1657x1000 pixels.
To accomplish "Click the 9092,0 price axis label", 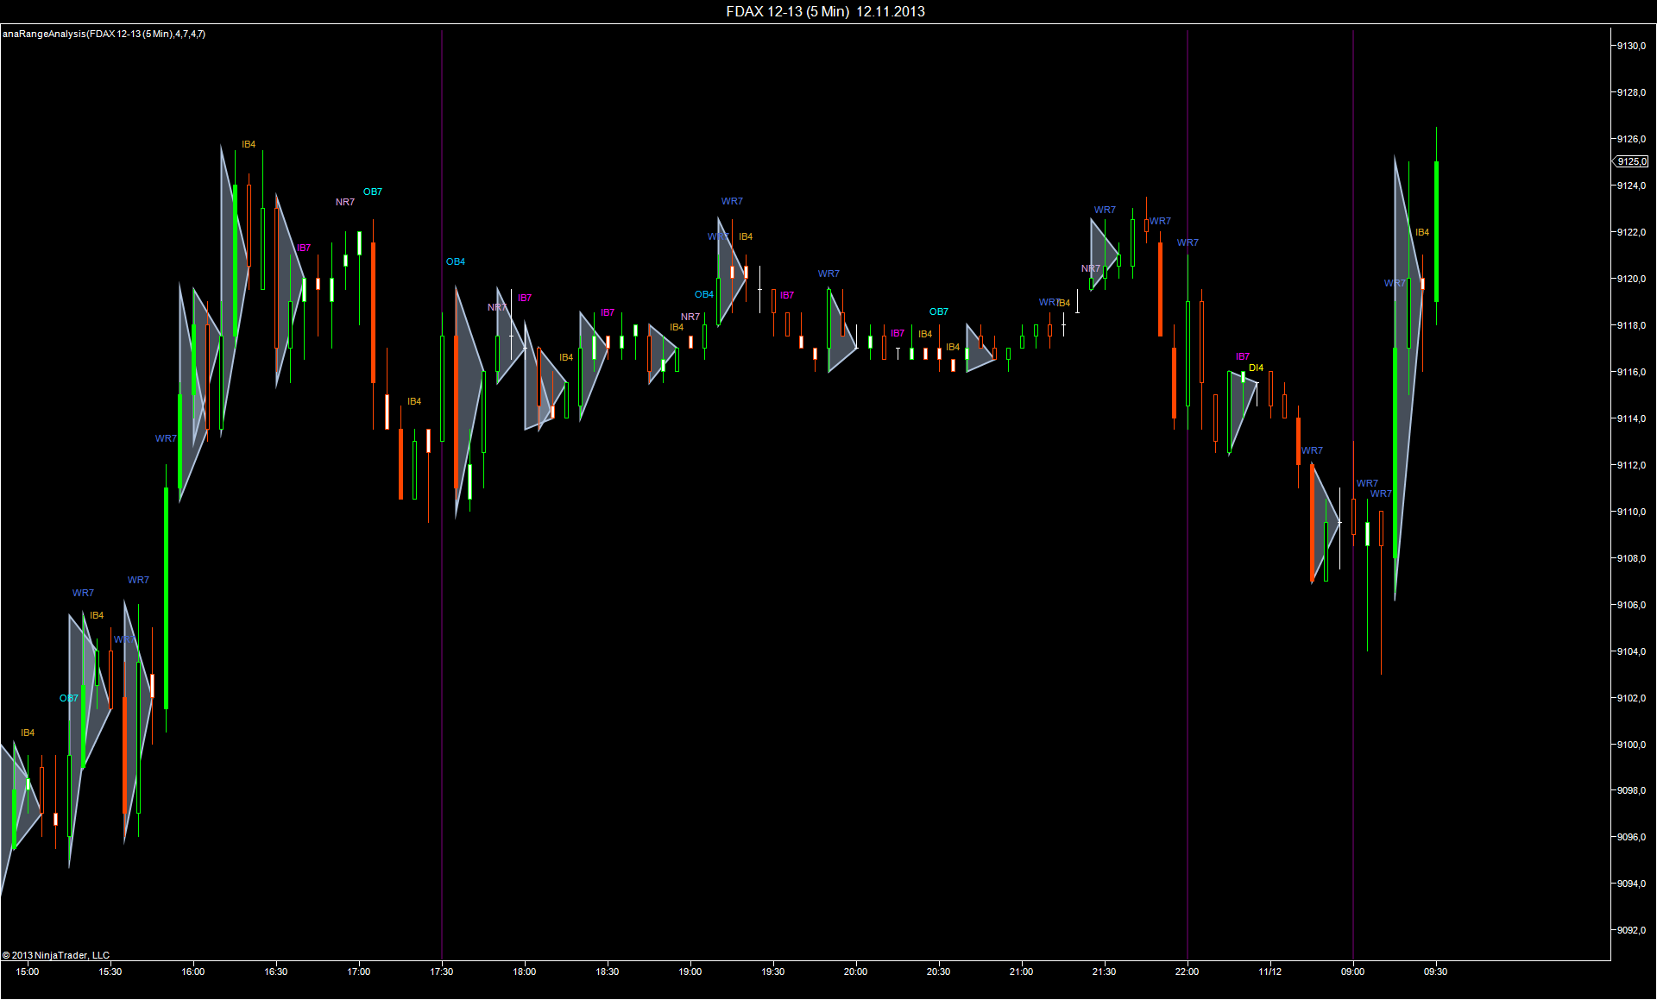I will click(x=1631, y=930).
